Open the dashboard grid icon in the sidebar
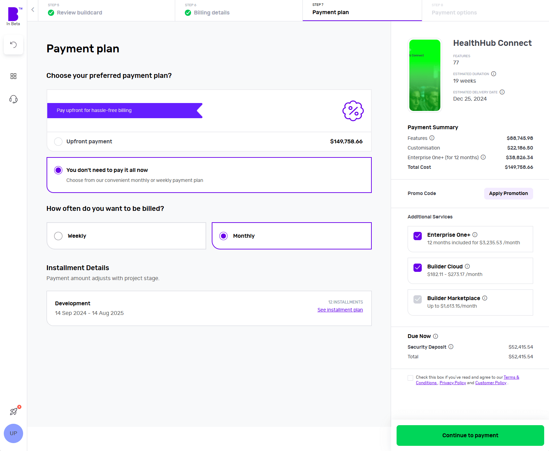Image resolution: width=549 pixels, height=451 pixels. point(13,76)
